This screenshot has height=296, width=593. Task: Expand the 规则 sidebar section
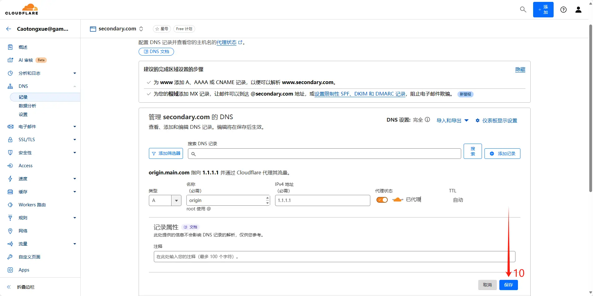point(75,218)
